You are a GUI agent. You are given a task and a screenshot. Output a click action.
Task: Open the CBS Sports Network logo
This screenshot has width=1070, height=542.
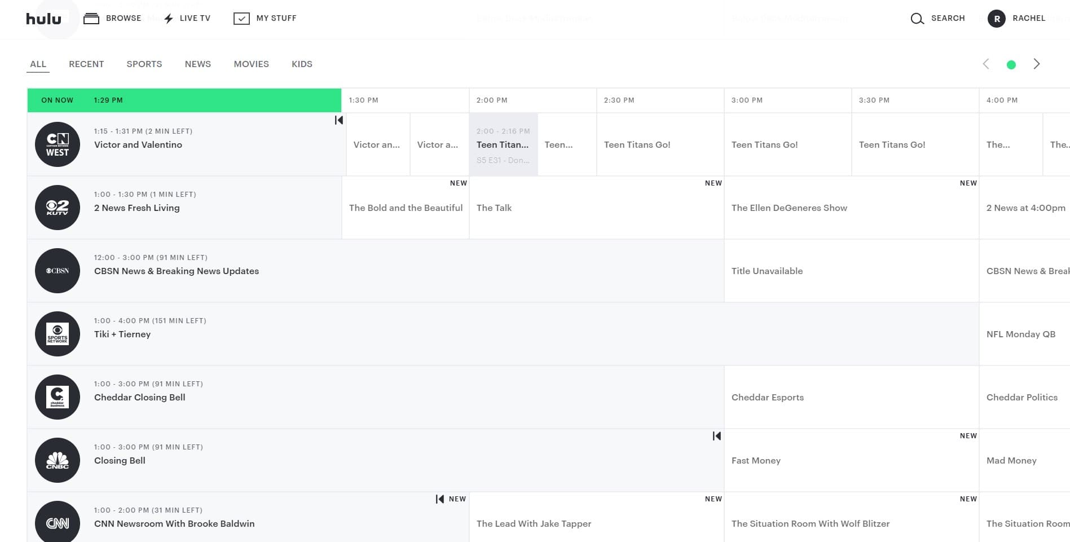[58, 334]
